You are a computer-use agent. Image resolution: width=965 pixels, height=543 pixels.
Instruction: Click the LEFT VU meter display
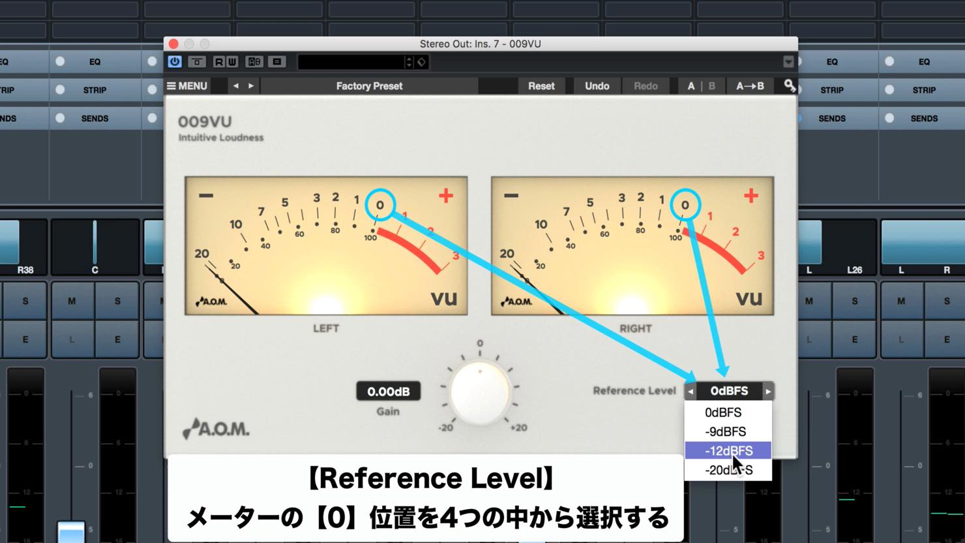coord(326,246)
